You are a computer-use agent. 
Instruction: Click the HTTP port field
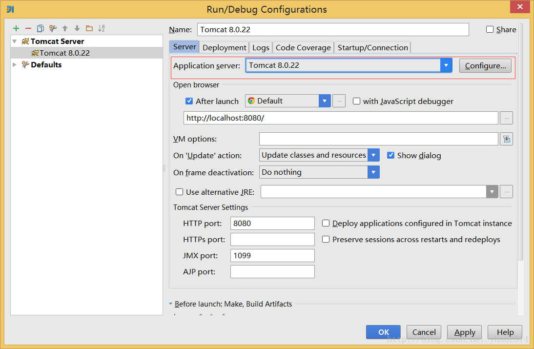(x=272, y=223)
